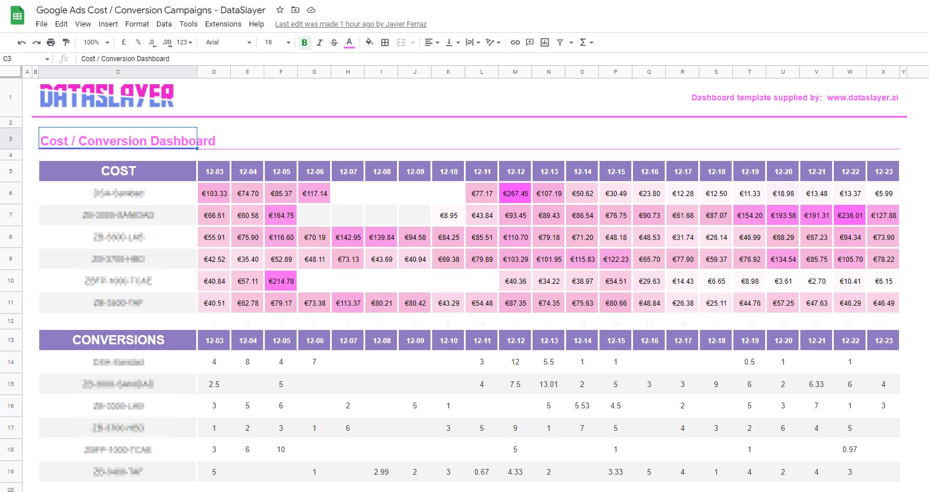Open the Borders tool
The width and height of the screenshot is (929, 492).
point(385,43)
